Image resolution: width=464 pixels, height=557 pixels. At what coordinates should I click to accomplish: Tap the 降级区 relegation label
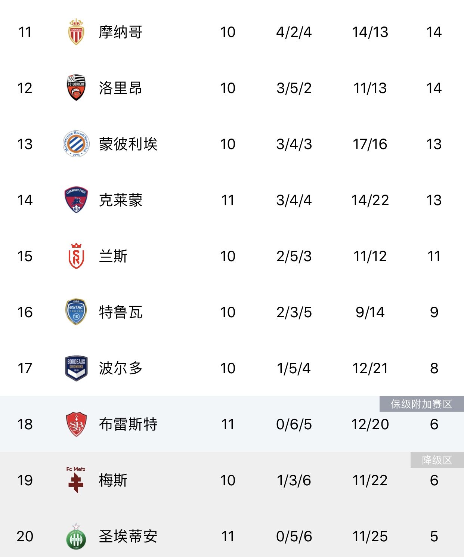[x=437, y=460]
